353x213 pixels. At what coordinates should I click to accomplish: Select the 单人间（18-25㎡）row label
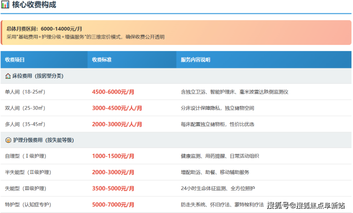[25, 92]
